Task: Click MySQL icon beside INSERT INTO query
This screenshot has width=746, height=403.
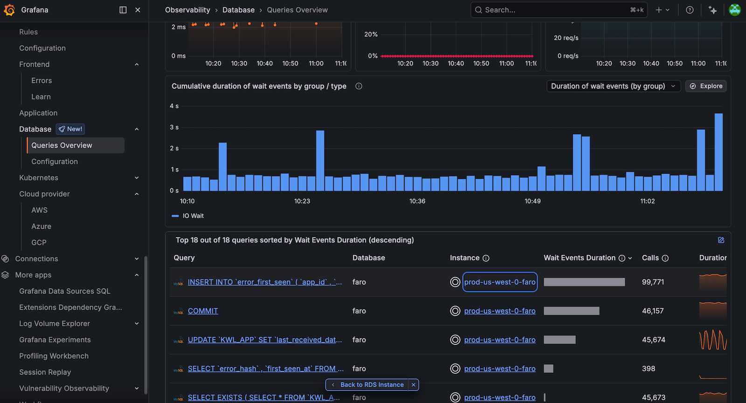Action: (178, 283)
